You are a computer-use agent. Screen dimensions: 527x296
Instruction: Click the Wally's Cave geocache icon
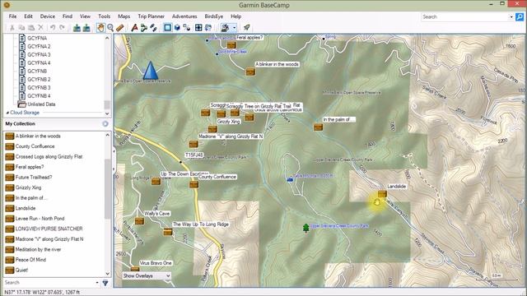pyautogui.click(x=139, y=221)
